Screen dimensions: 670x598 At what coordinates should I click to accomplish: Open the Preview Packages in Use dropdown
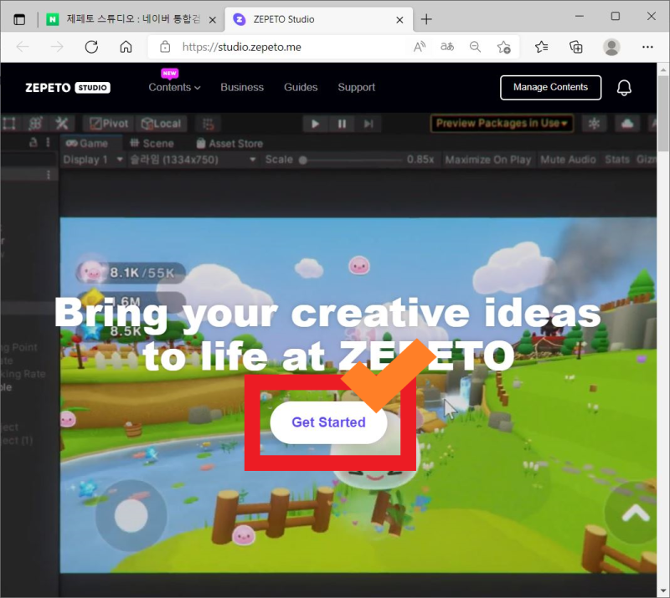[500, 123]
